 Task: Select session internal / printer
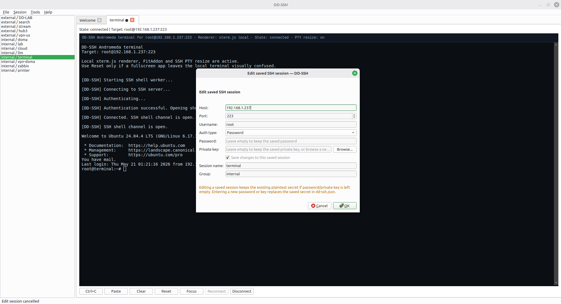[37, 71]
